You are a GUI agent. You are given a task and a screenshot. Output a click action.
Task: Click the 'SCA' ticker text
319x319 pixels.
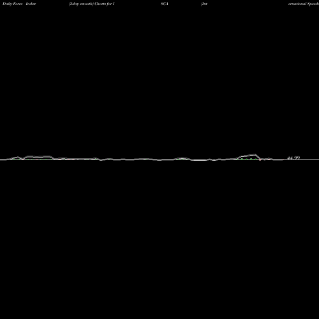point(165,4)
